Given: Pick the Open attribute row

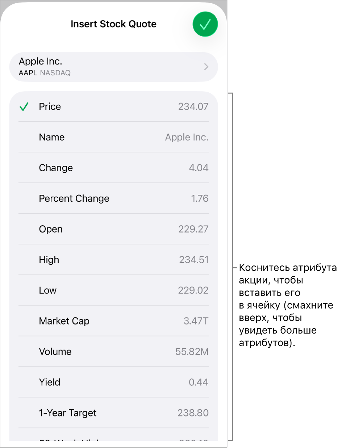Looking at the screenshot, I should pyautogui.click(x=113, y=229).
